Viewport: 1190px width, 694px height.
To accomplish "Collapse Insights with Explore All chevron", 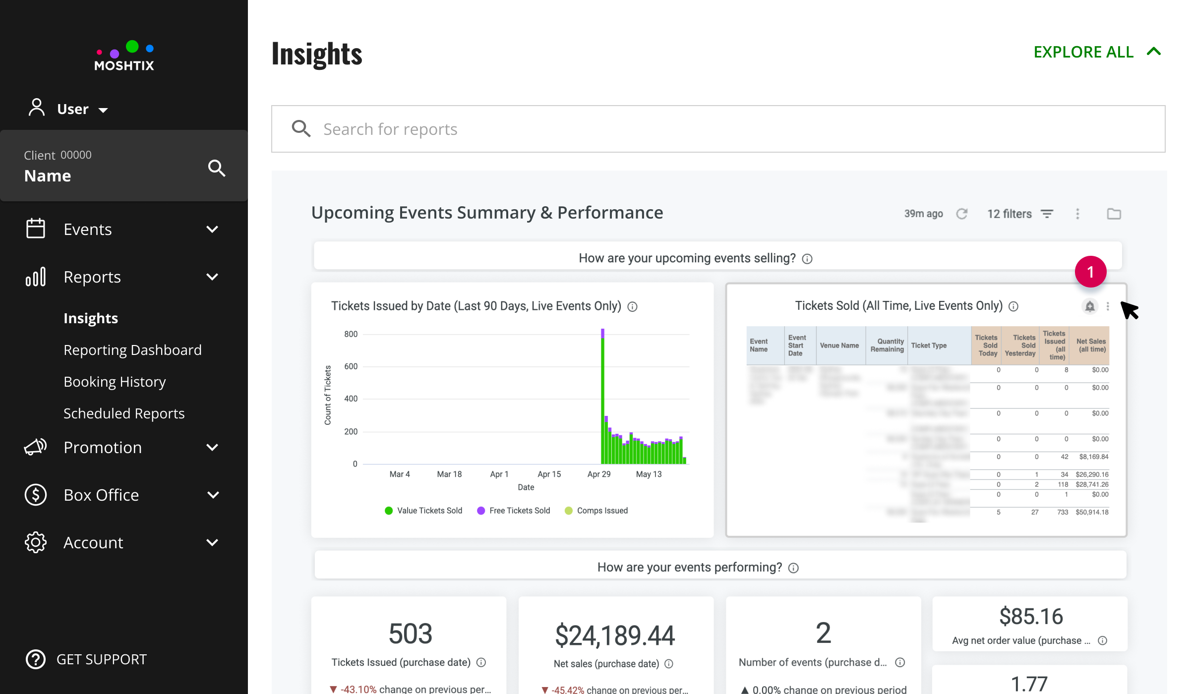I will pyautogui.click(x=1154, y=52).
